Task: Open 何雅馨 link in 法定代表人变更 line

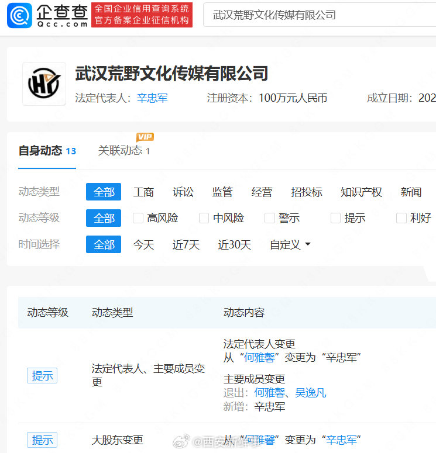Action: coord(259,358)
